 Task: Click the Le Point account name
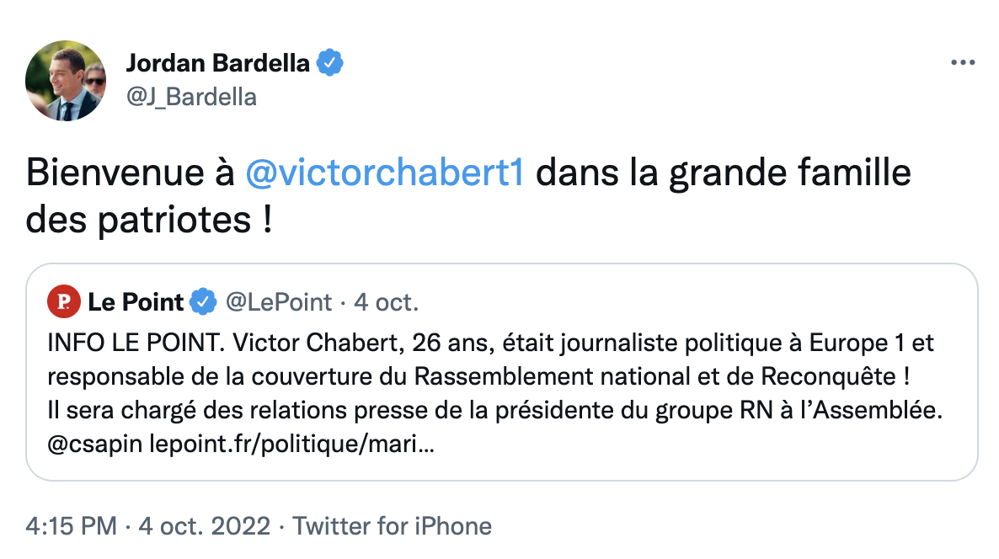pyautogui.click(x=136, y=301)
